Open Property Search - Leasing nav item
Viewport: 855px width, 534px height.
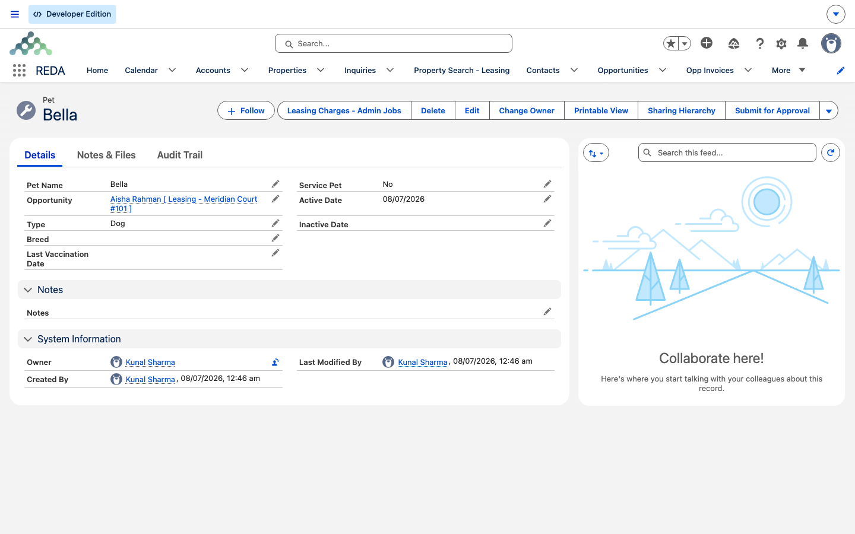click(462, 70)
